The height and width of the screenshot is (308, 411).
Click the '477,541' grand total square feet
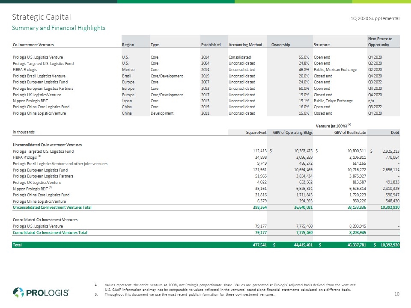(260, 245)
